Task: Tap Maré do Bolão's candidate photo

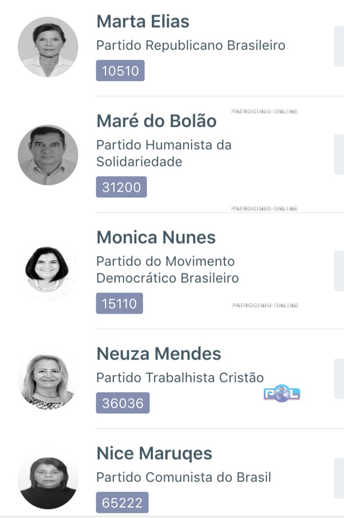Action: pyautogui.click(x=48, y=155)
